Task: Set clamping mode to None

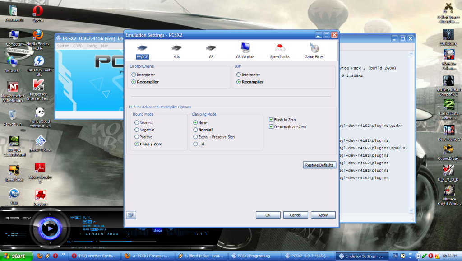Action: pos(200,123)
